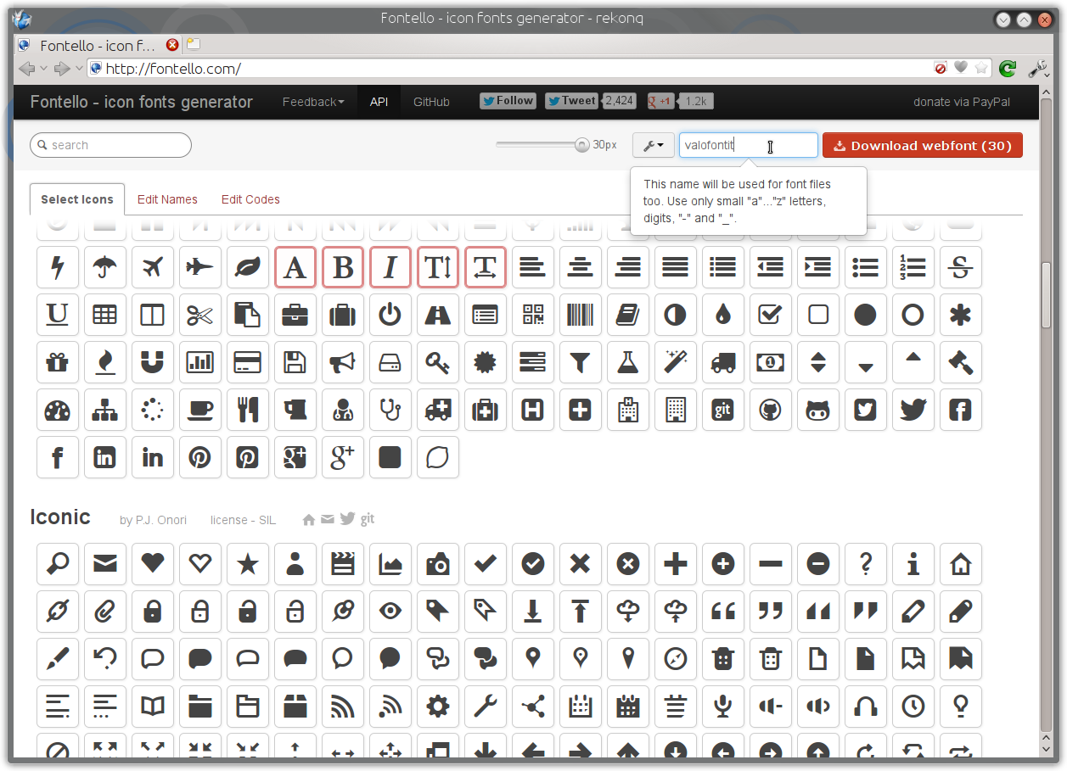Screen dimensions: 1067x771
Task: Select the Iconic paperclip icon
Action: click(x=105, y=611)
